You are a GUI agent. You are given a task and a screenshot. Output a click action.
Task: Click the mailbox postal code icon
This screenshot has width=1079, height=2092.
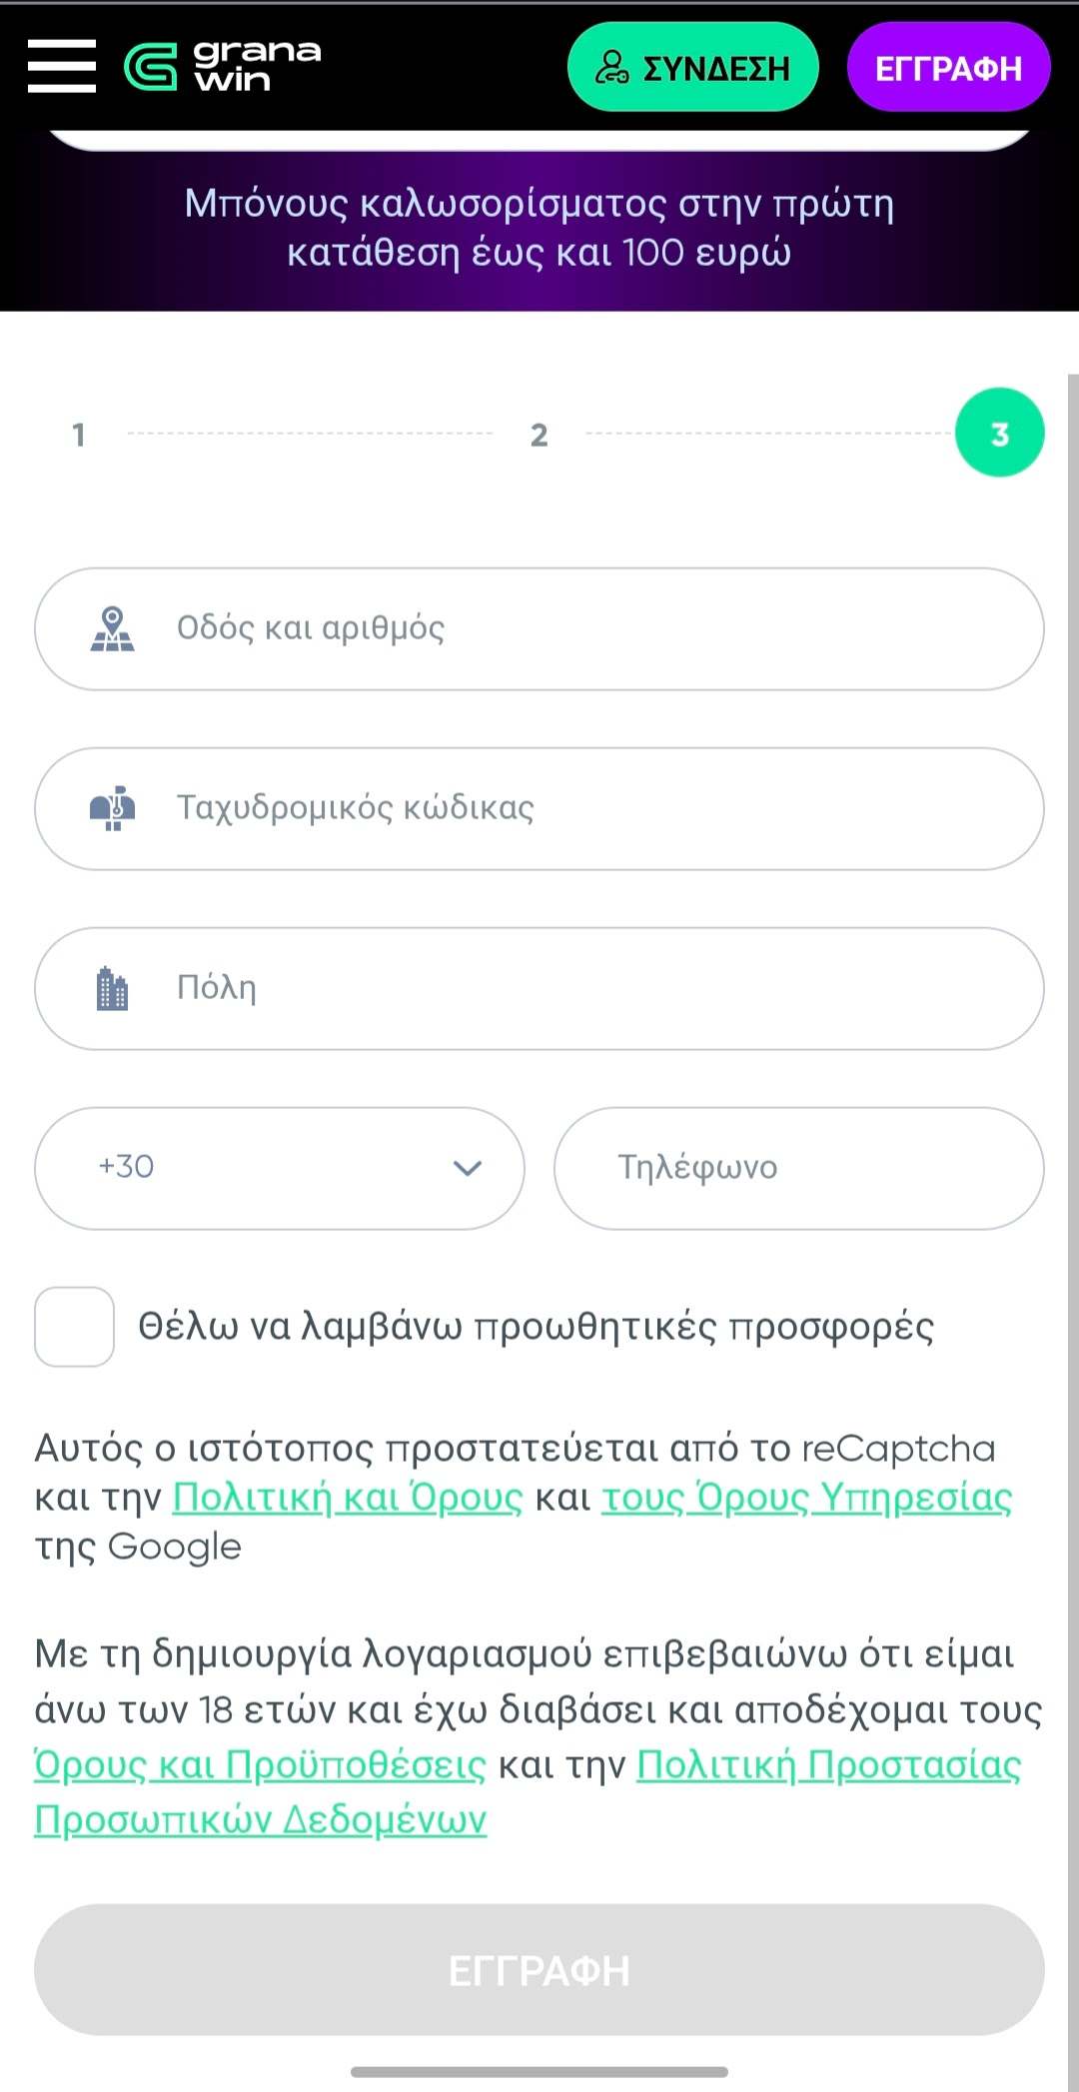tap(113, 808)
